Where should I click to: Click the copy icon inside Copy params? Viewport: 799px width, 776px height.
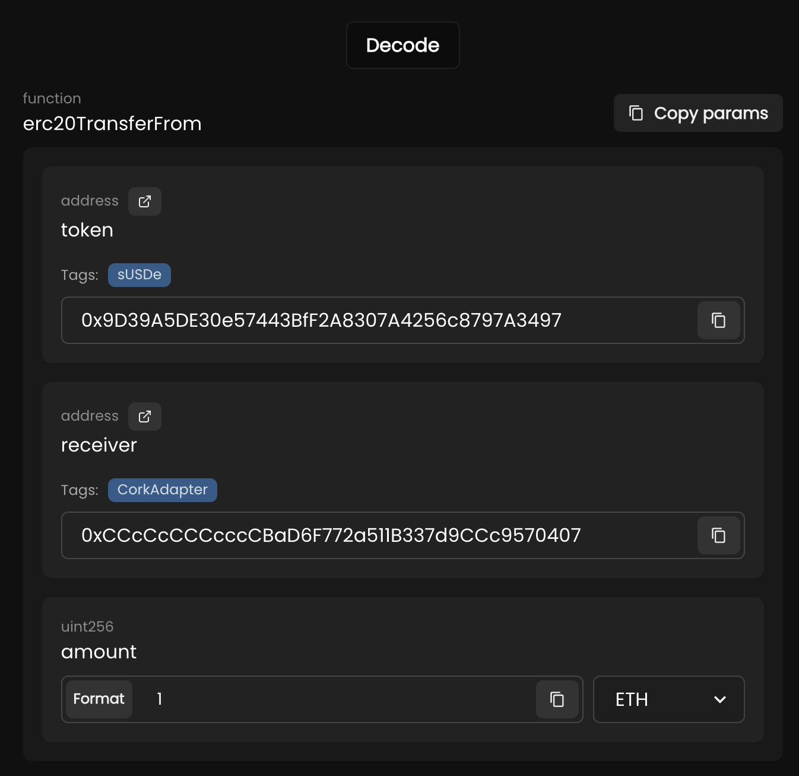(636, 113)
